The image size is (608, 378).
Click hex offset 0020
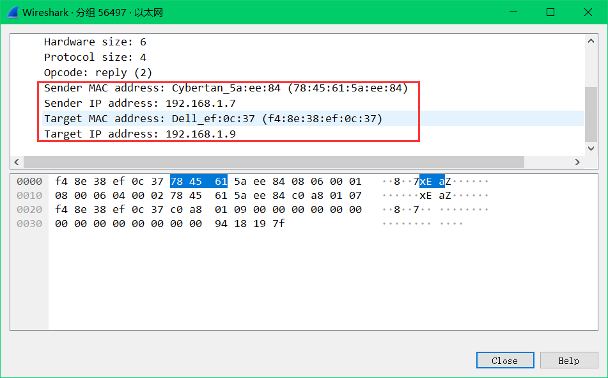(29, 210)
